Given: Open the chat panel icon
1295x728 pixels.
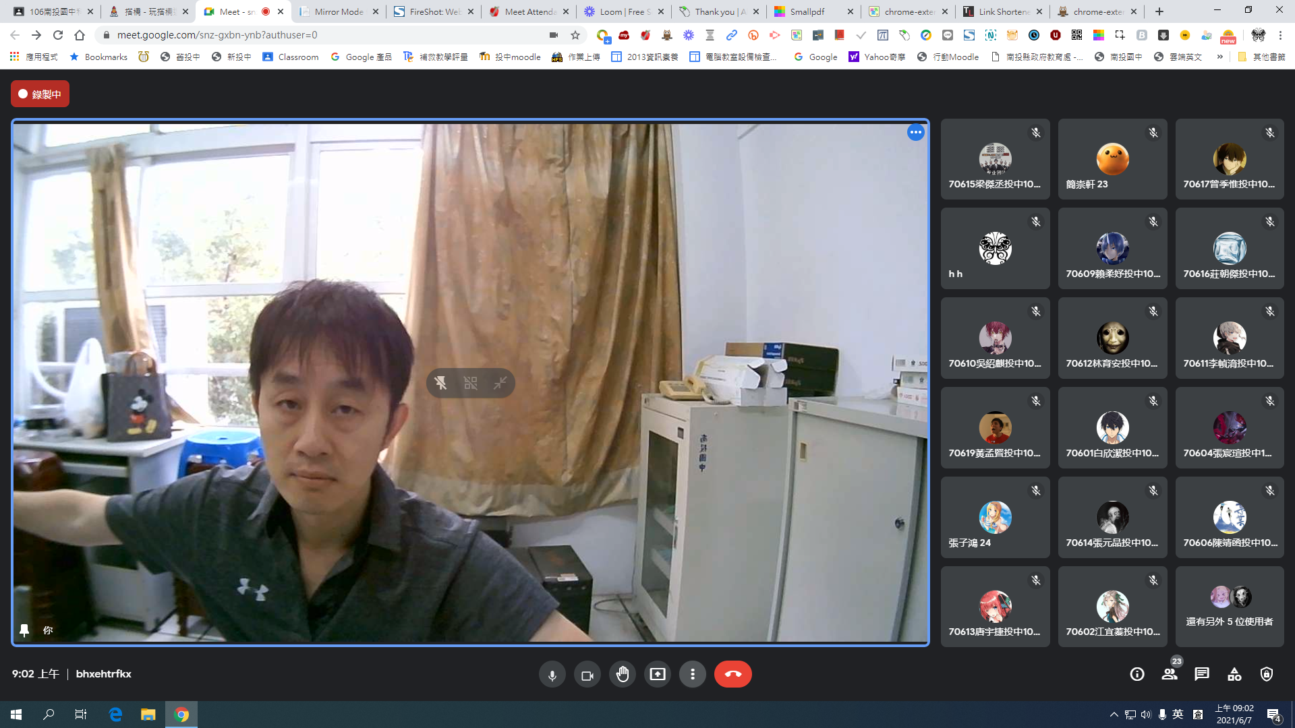Looking at the screenshot, I should (x=1201, y=674).
